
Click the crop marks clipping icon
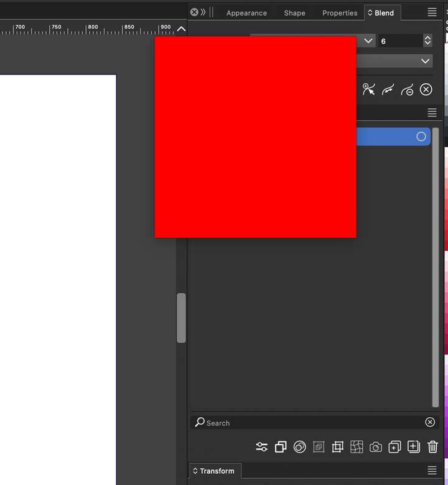[337, 447]
